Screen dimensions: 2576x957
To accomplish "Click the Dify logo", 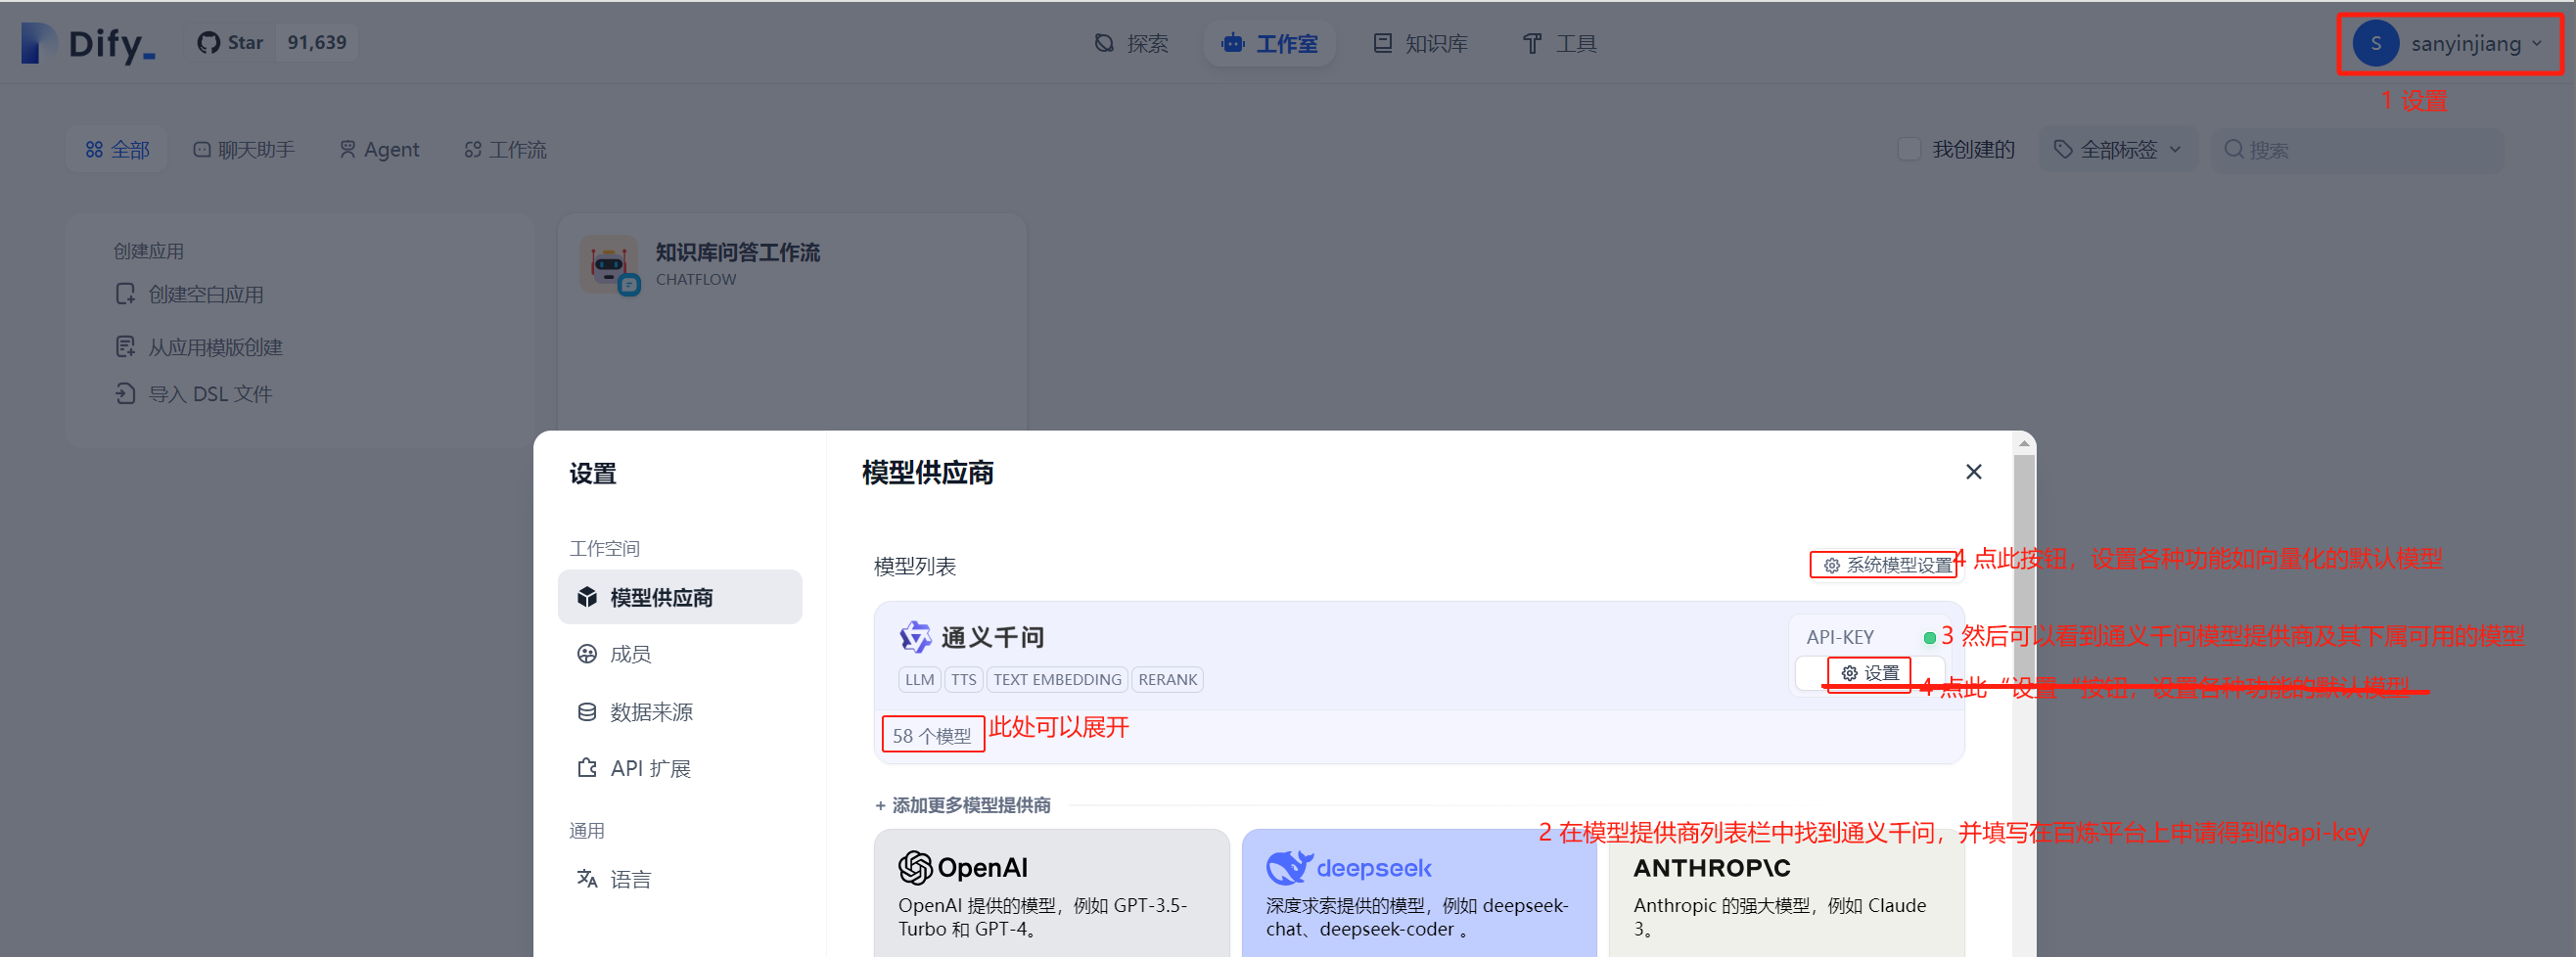I will coord(88,43).
